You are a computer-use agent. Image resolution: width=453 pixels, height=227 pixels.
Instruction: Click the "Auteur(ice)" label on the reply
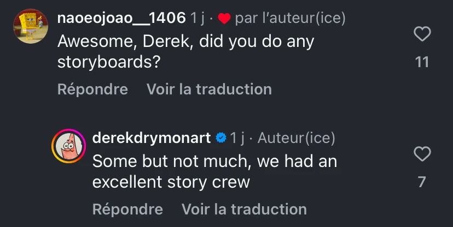pyautogui.click(x=296, y=138)
